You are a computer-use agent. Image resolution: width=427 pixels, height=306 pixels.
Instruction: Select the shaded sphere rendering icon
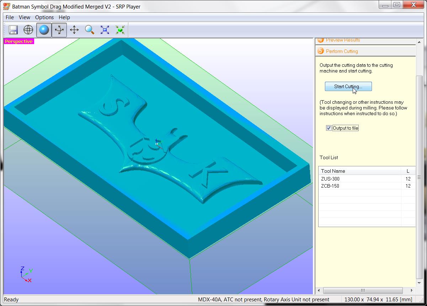click(x=44, y=30)
